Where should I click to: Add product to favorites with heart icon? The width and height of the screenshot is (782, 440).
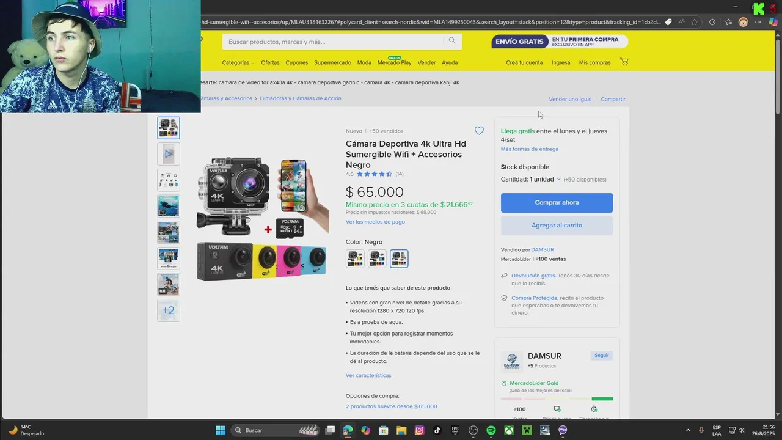479,131
